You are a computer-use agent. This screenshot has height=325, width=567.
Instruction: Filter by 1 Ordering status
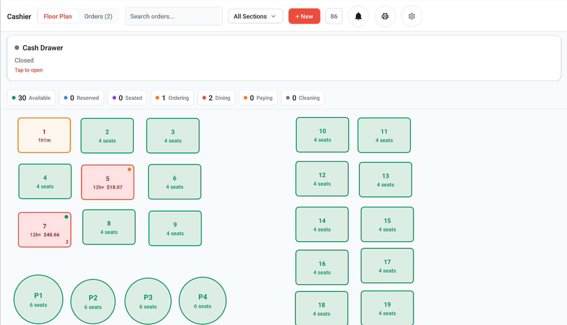pos(172,98)
